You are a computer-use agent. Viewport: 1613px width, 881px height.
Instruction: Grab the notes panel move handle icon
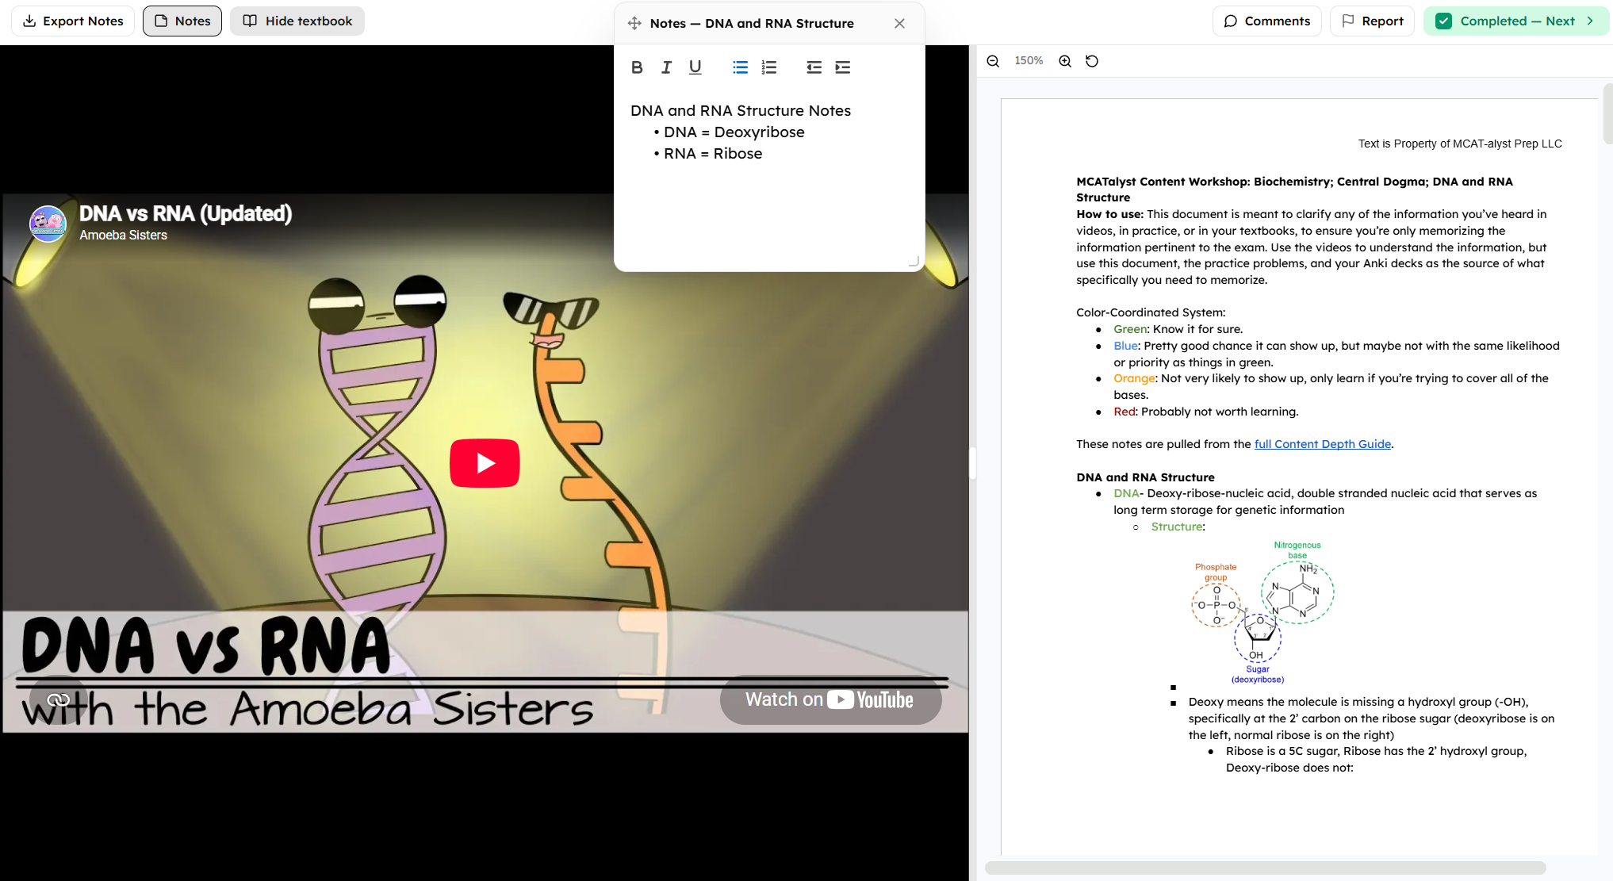pyautogui.click(x=634, y=24)
